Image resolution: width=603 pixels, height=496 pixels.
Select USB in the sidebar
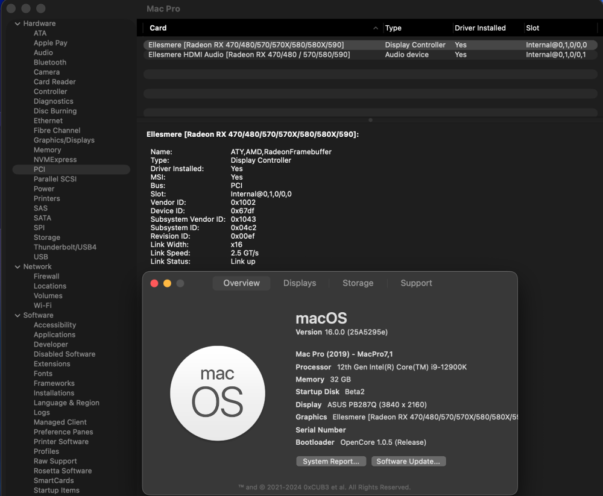tap(41, 257)
